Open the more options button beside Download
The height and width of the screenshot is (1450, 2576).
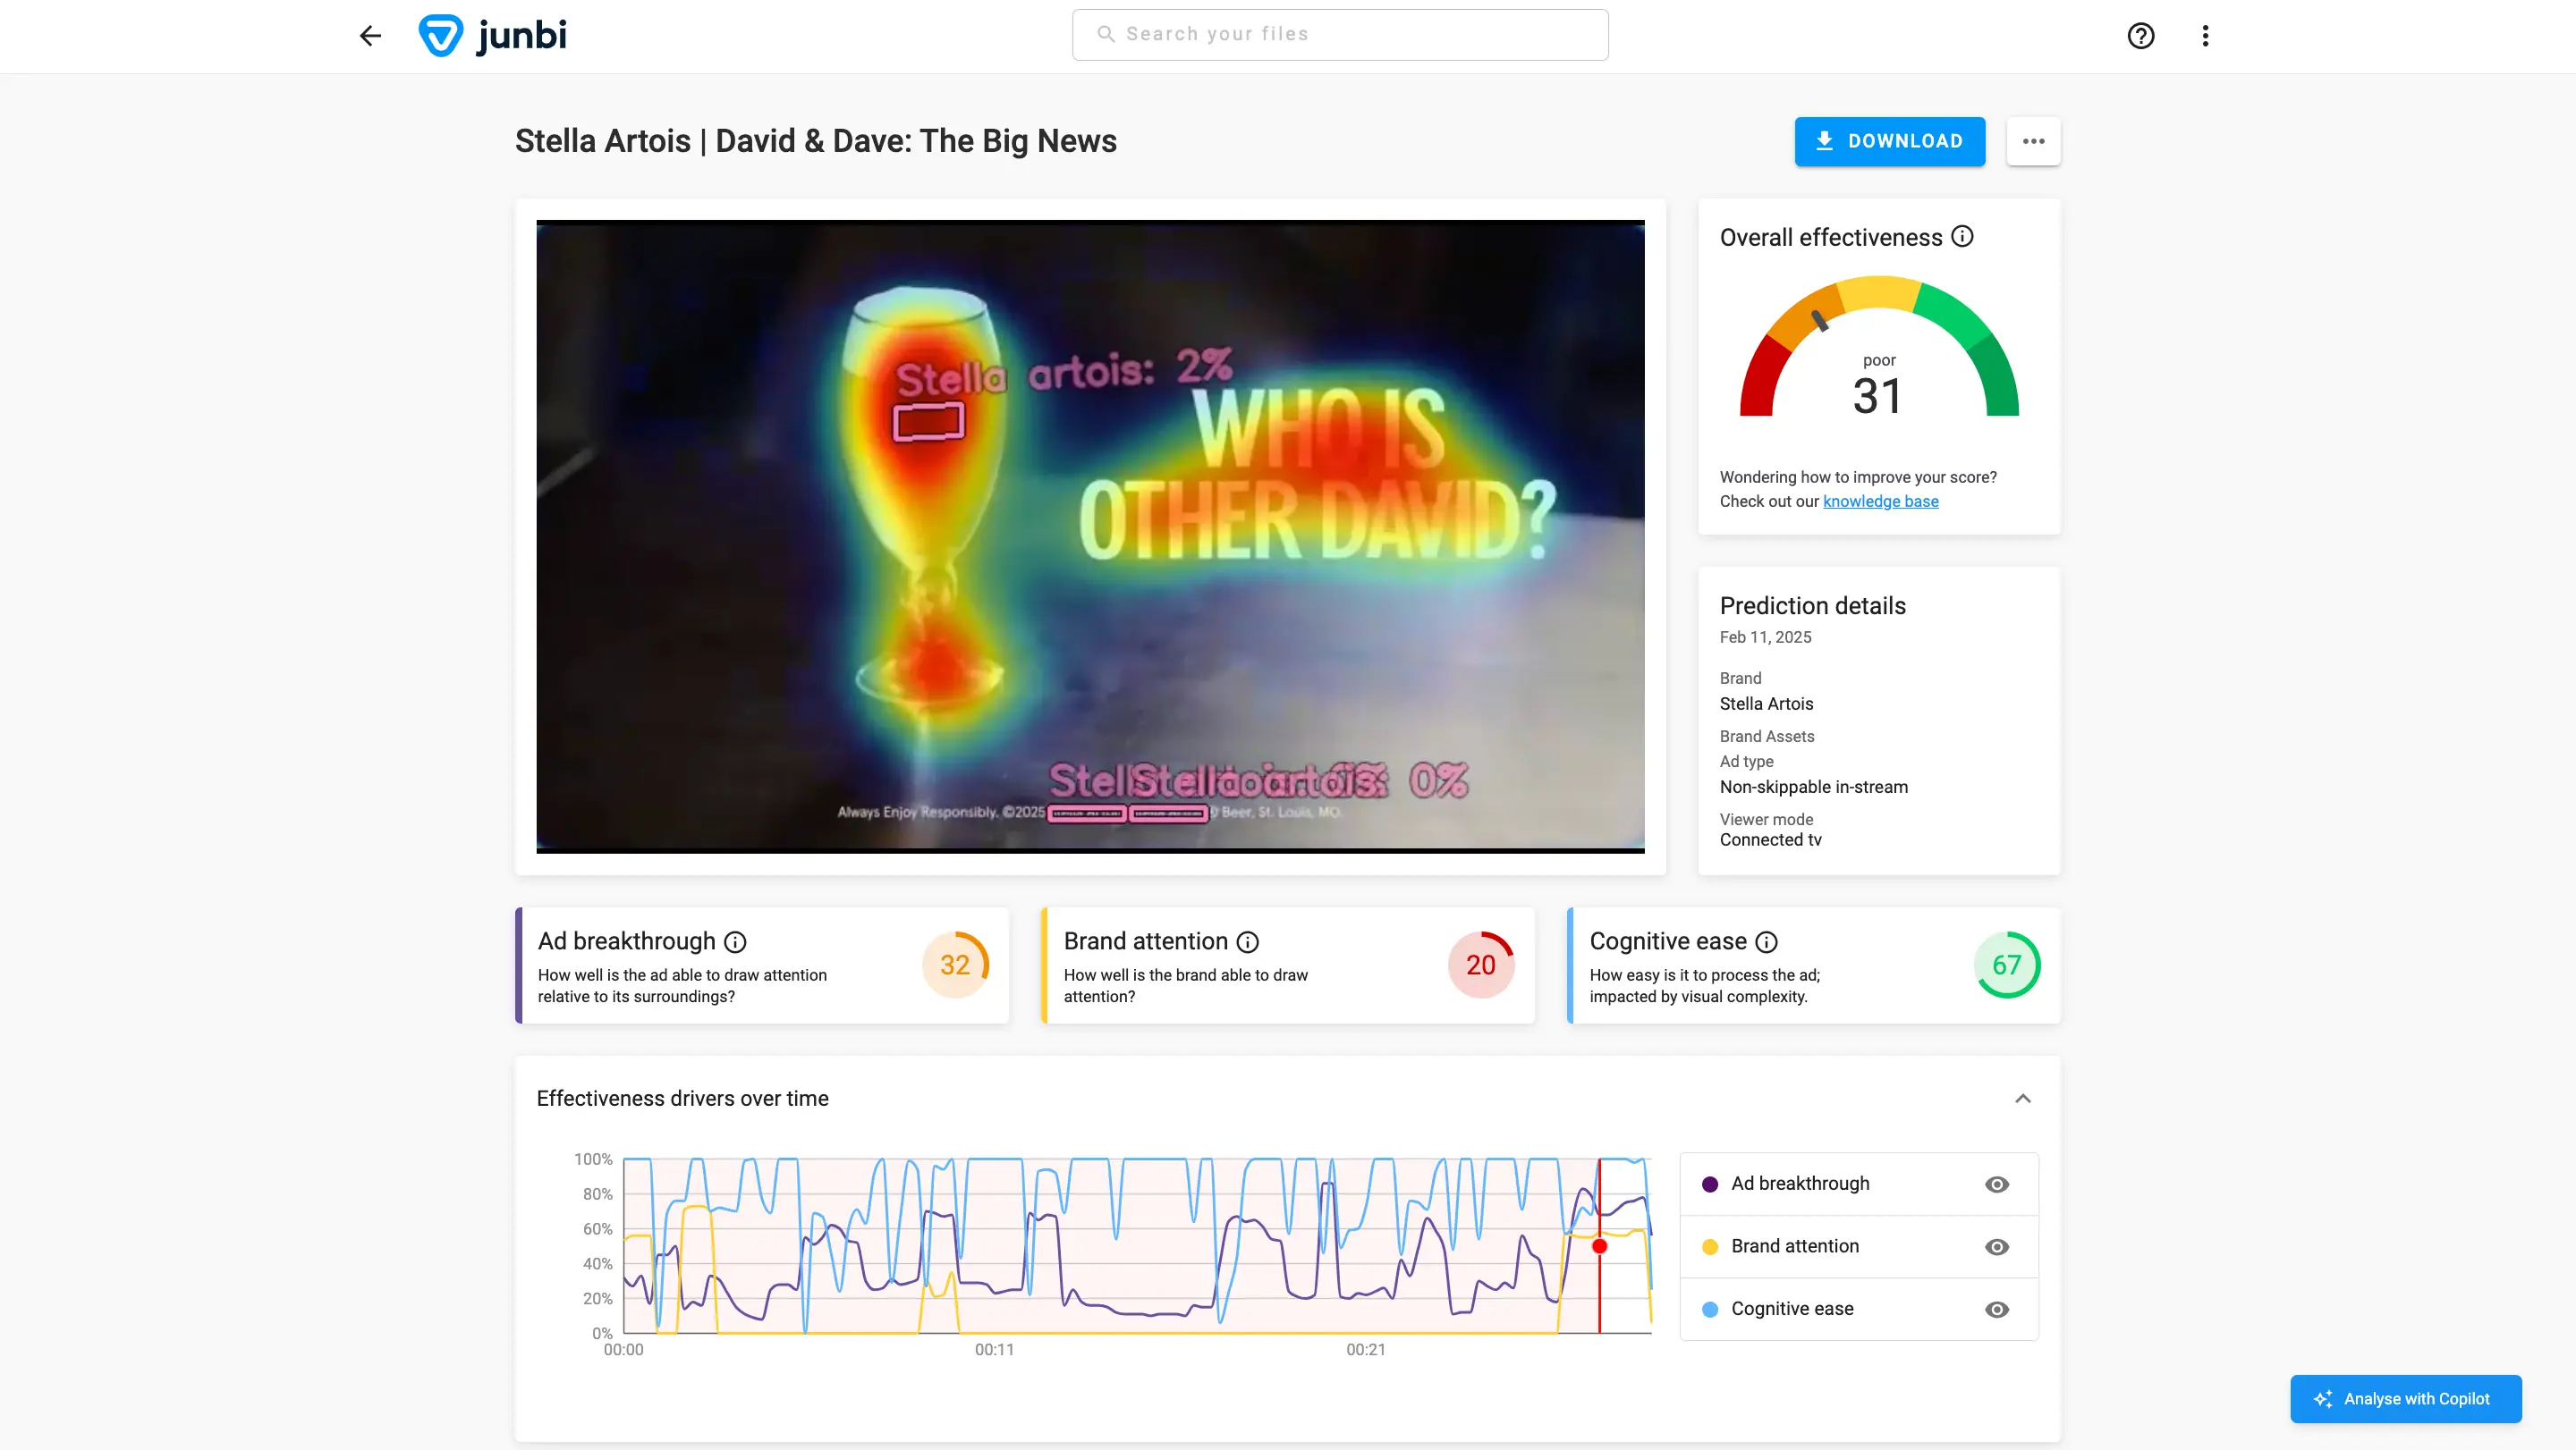2033,141
